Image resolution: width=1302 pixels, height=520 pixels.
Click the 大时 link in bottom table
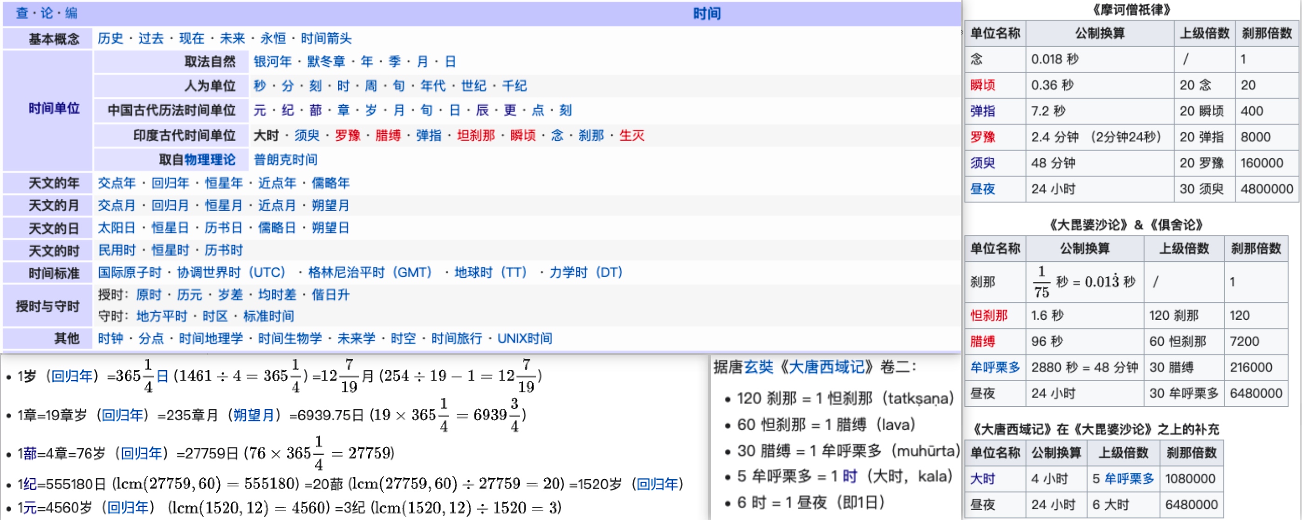pyautogui.click(x=982, y=479)
